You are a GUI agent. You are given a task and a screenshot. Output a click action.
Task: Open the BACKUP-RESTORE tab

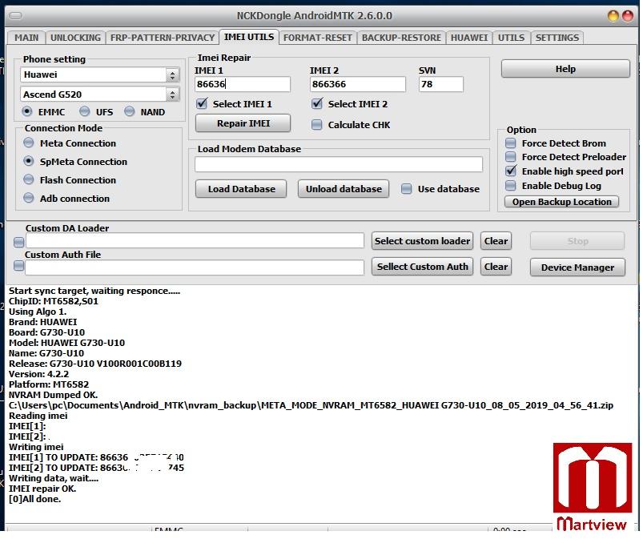(401, 38)
